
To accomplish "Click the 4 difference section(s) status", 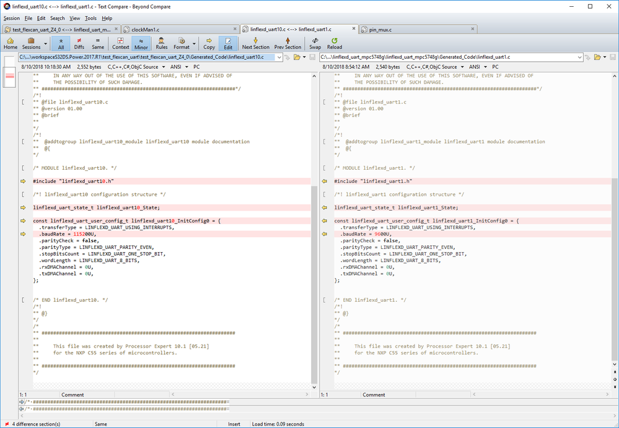I will (x=36, y=424).
